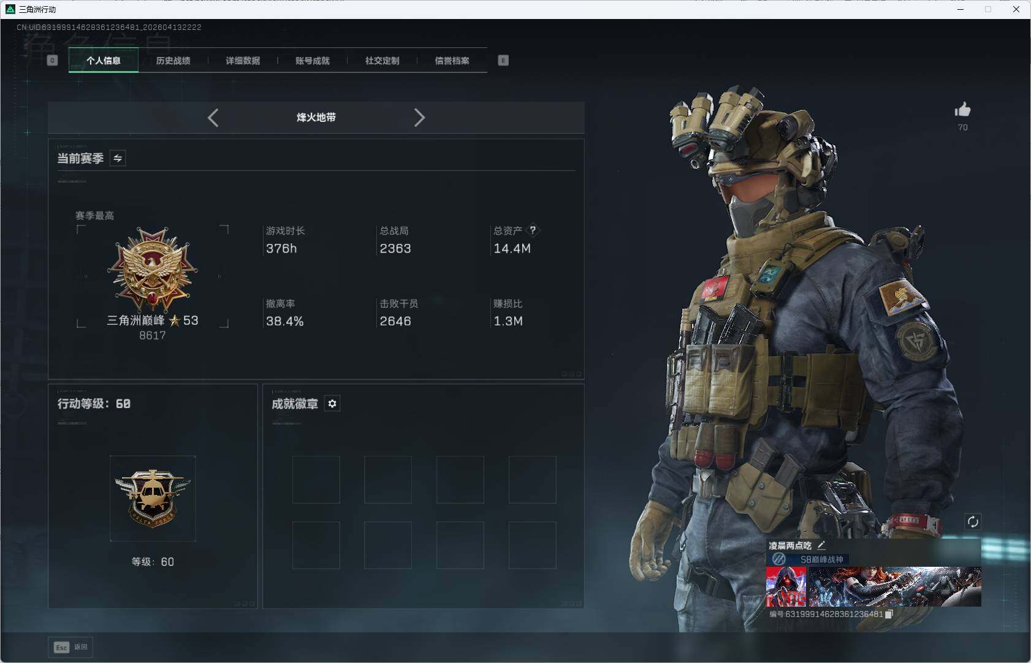Minimize the 三角洲行动 window
1031x663 pixels.
(x=961, y=9)
